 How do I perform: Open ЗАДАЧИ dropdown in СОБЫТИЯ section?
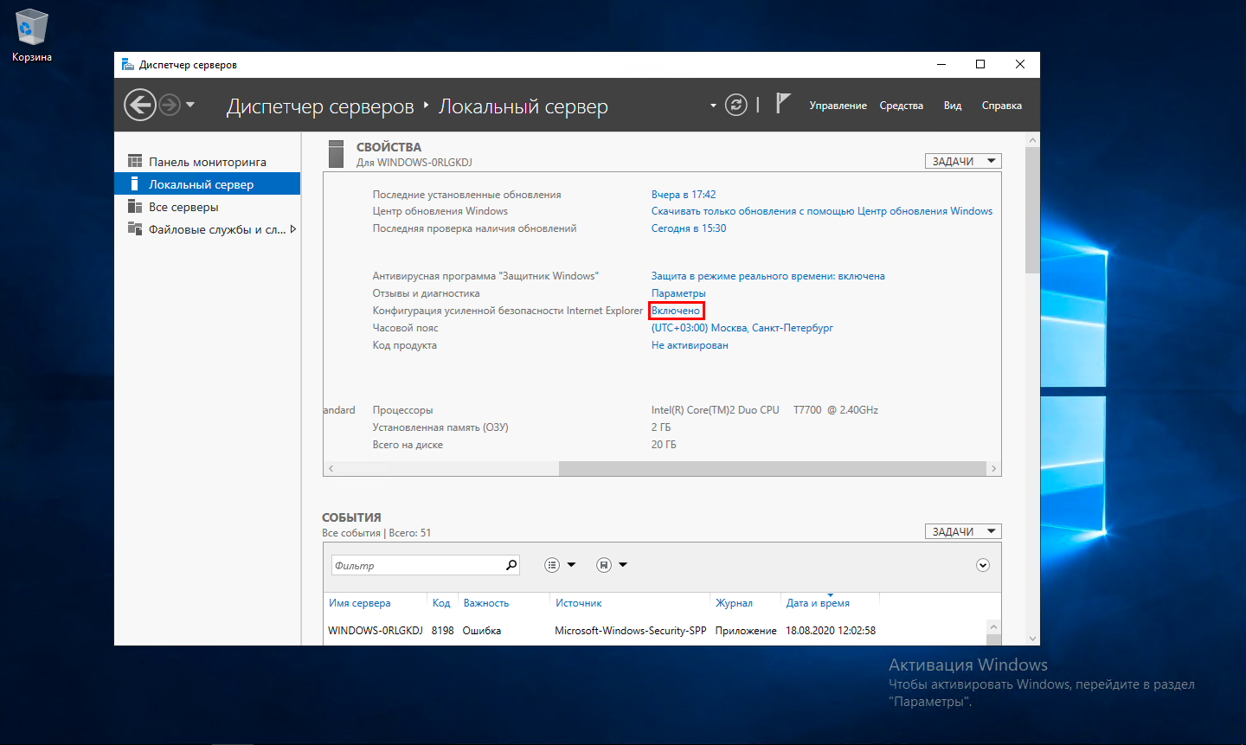(963, 531)
